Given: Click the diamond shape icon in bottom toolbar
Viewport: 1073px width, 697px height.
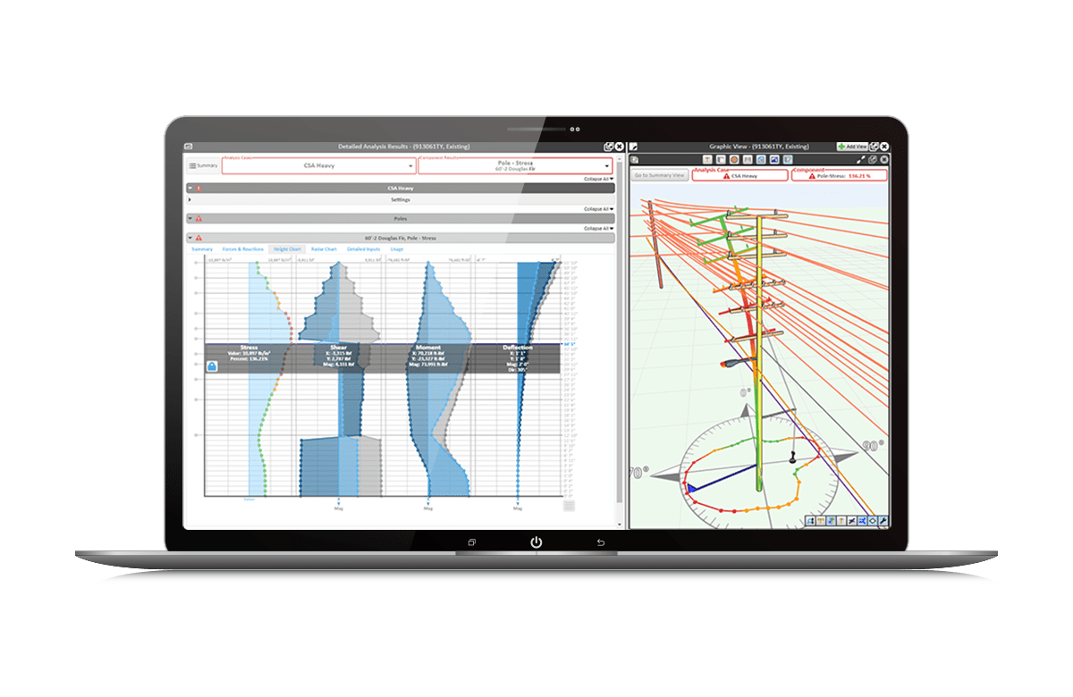Looking at the screenshot, I should click(873, 521).
